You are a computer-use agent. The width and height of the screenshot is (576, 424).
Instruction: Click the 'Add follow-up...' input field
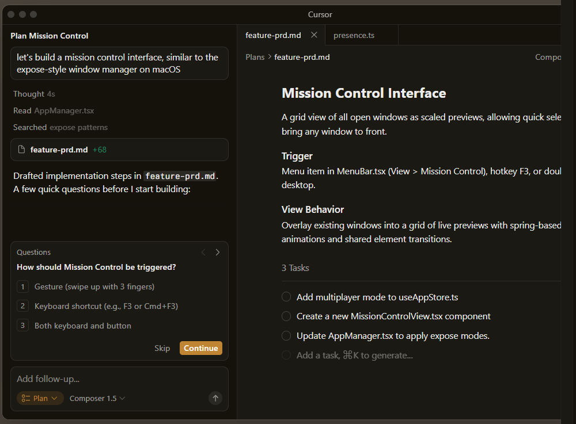click(x=115, y=379)
